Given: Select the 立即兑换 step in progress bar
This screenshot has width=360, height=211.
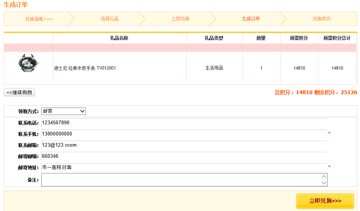Looking at the screenshot, I should point(180,19).
